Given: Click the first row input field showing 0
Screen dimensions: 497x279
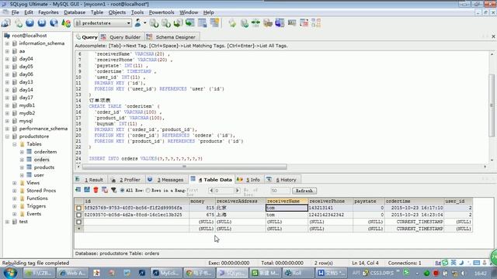Looking at the screenshot, I should [x=224, y=191].
